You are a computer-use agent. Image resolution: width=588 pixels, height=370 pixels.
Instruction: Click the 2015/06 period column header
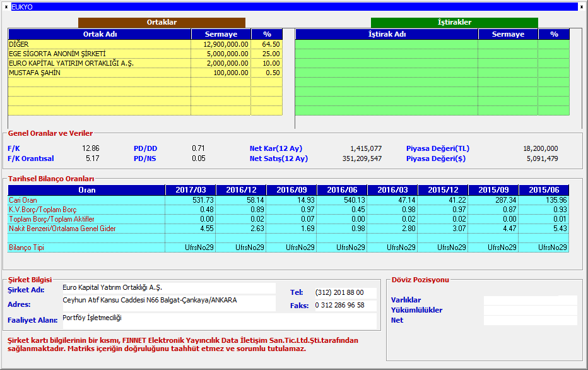[544, 190]
